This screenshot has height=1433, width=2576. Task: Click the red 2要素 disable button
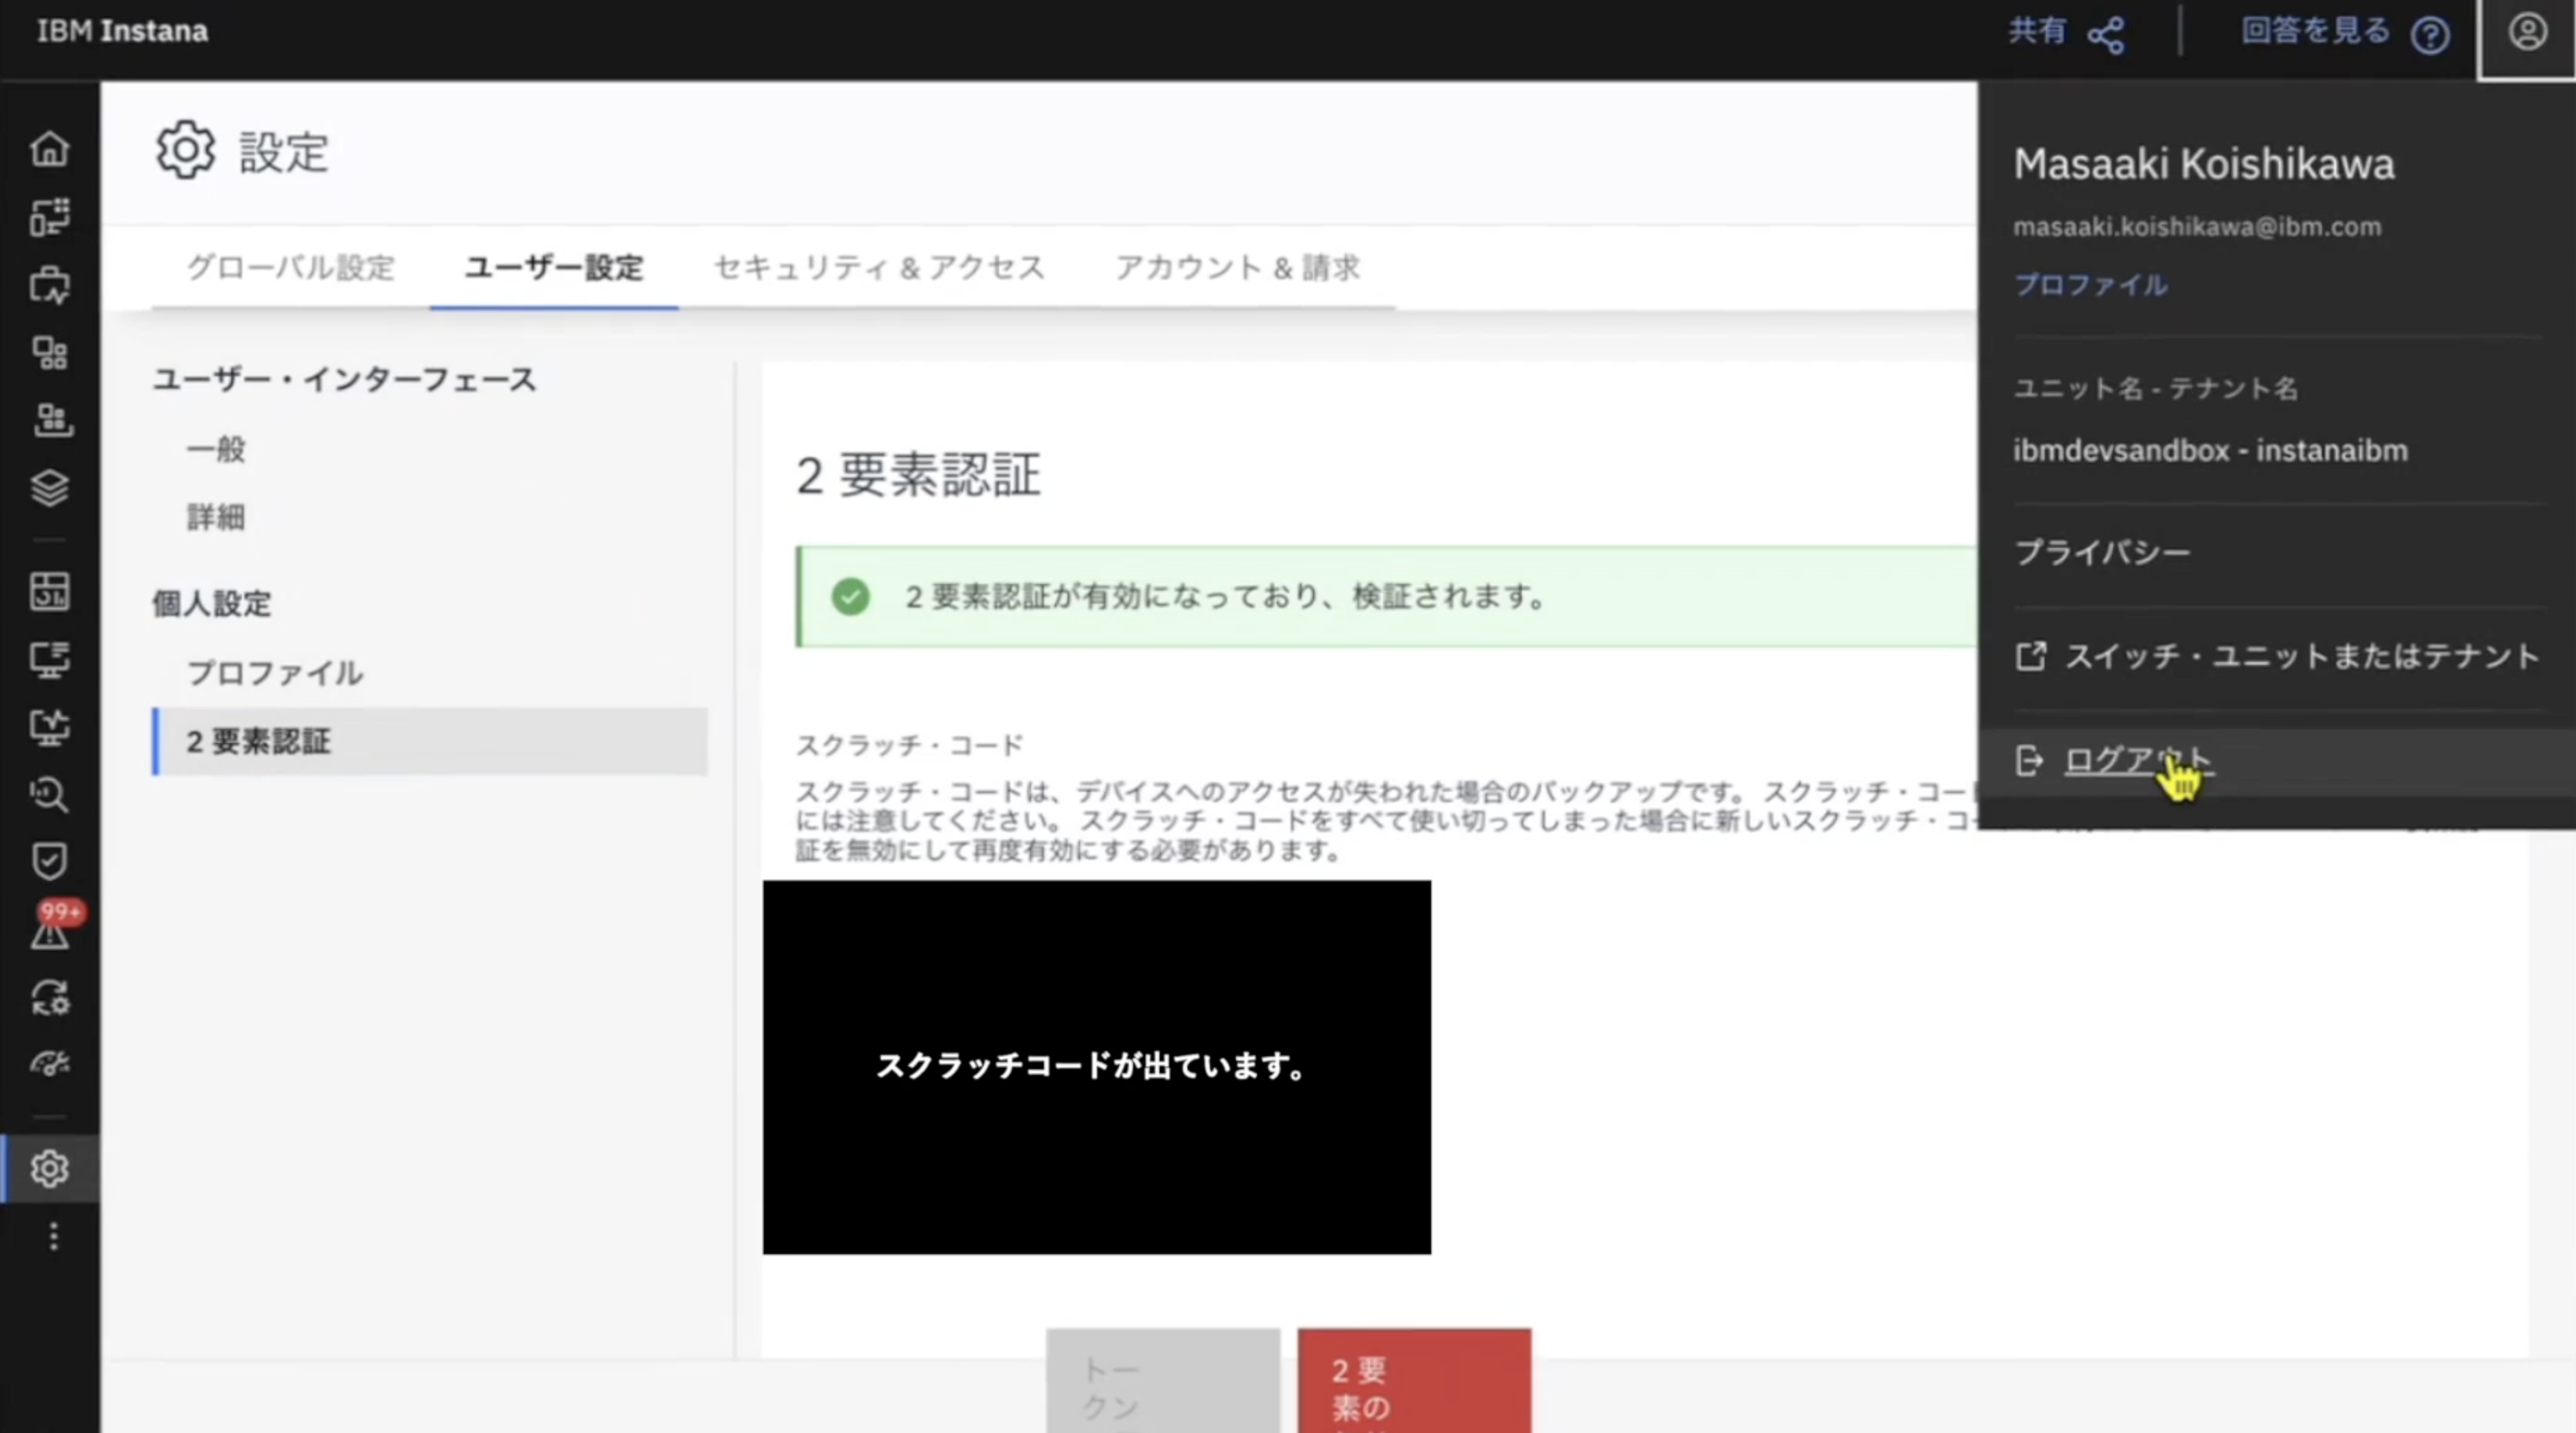pyautogui.click(x=1413, y=1385)
